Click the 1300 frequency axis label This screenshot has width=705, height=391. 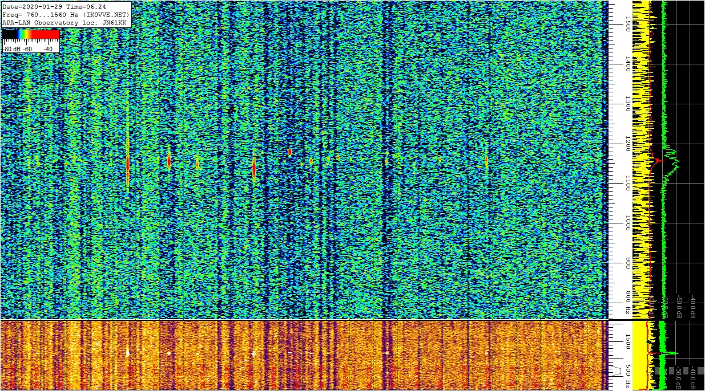pyautogui.click(x=628, y=104)
